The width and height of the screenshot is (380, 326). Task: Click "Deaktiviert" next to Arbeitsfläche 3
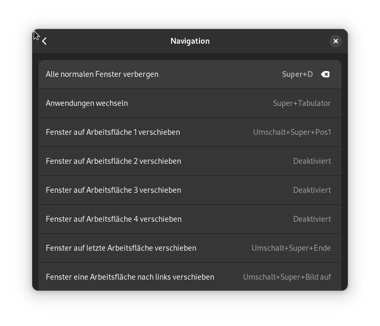[x=312, y=190]
